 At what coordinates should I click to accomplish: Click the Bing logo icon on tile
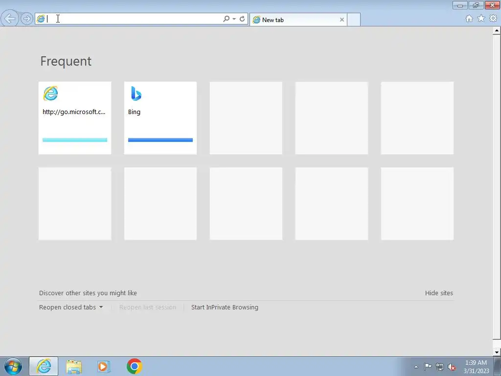point(136,94)
